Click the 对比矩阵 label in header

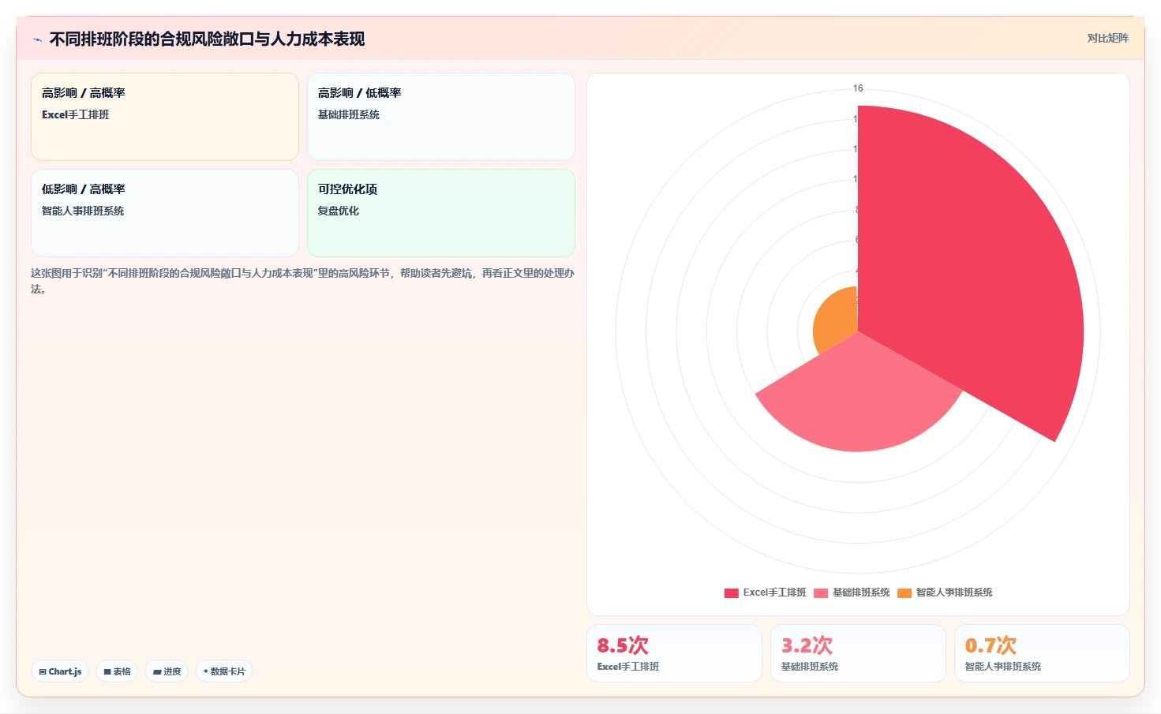click(1107, 38)
